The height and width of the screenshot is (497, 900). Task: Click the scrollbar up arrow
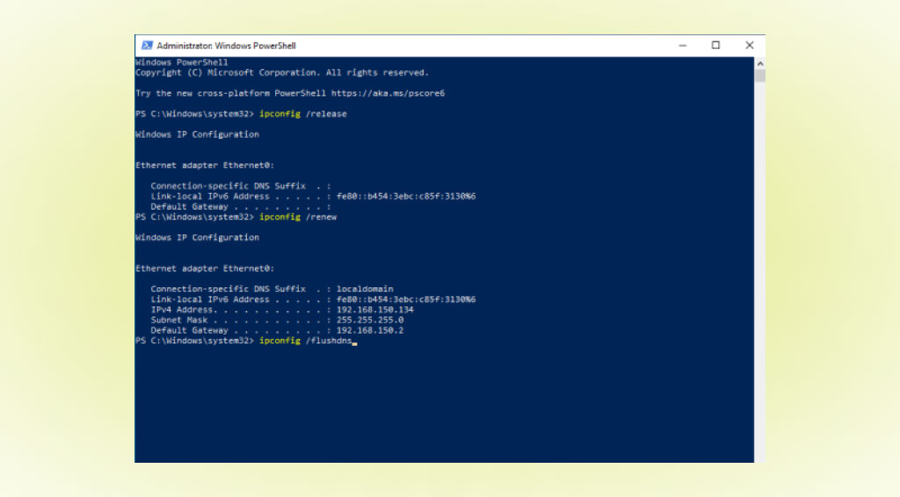tap(760, 63)
